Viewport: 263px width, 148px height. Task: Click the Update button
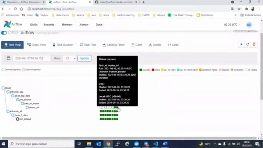(x=84, y=58)
